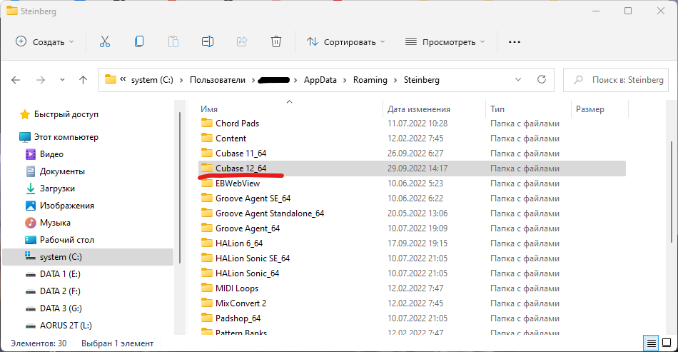Open the Просмотреть dropdown menu
Viewport: 678px width, 352px height.
pos(445,42)
